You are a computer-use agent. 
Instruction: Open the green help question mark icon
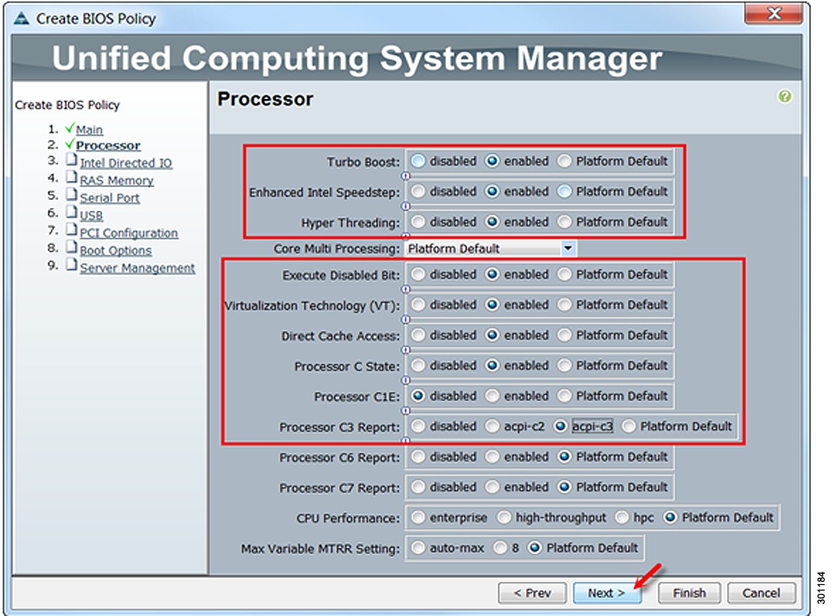[784, 97]
